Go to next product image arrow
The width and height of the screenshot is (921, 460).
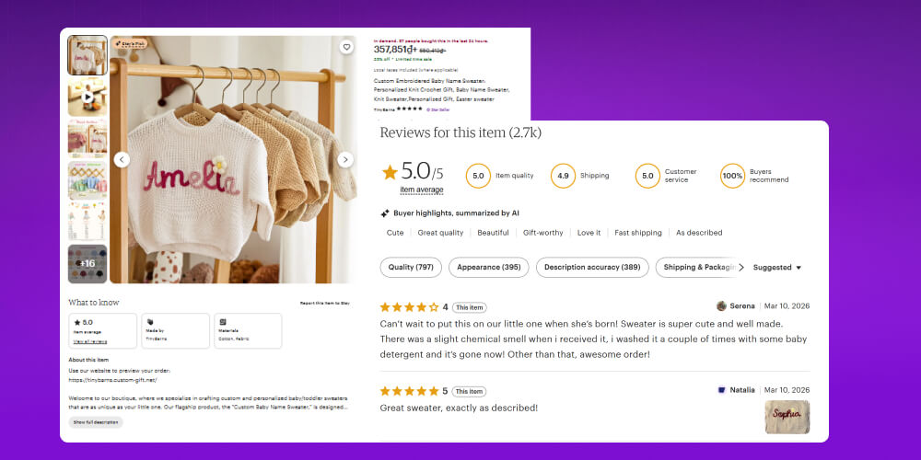[x=345, y=159]
